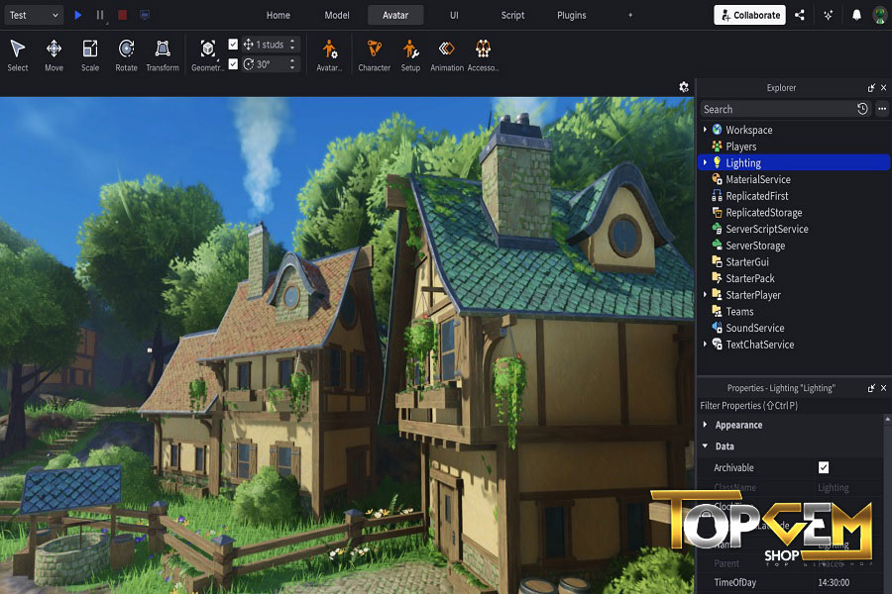This screenshot has height=594, width=892.
Task: Toggle the studs move snapping checkbox
Action: (x=233, y=45)
